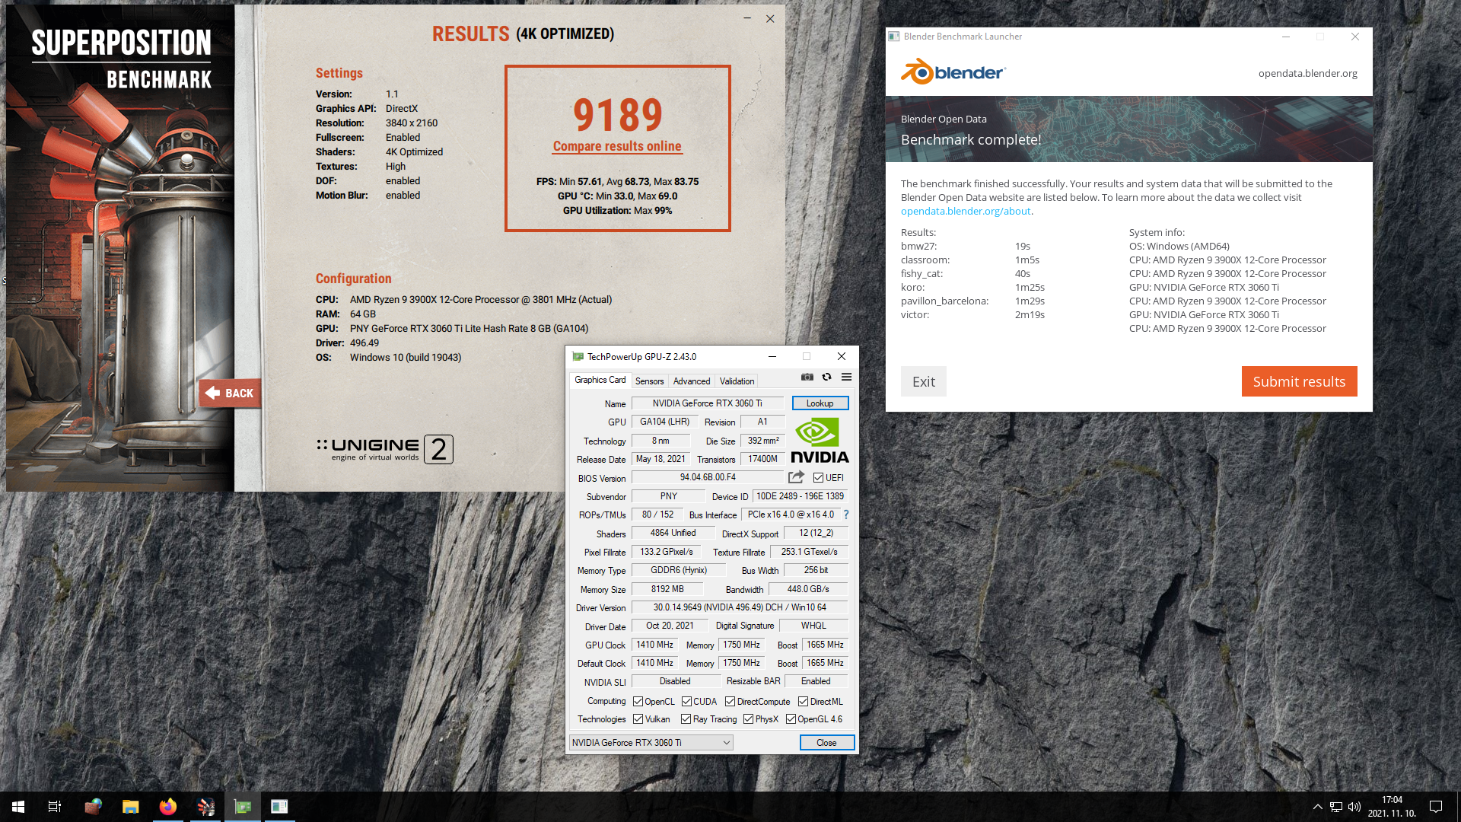Toggle the Ray Tracing checkbox
The image size is (1461, 822).
point(686,719)
